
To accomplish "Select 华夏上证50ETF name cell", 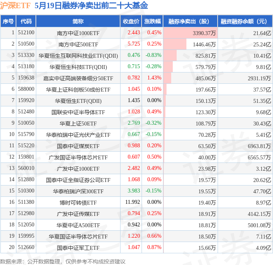I will (78, 124).
